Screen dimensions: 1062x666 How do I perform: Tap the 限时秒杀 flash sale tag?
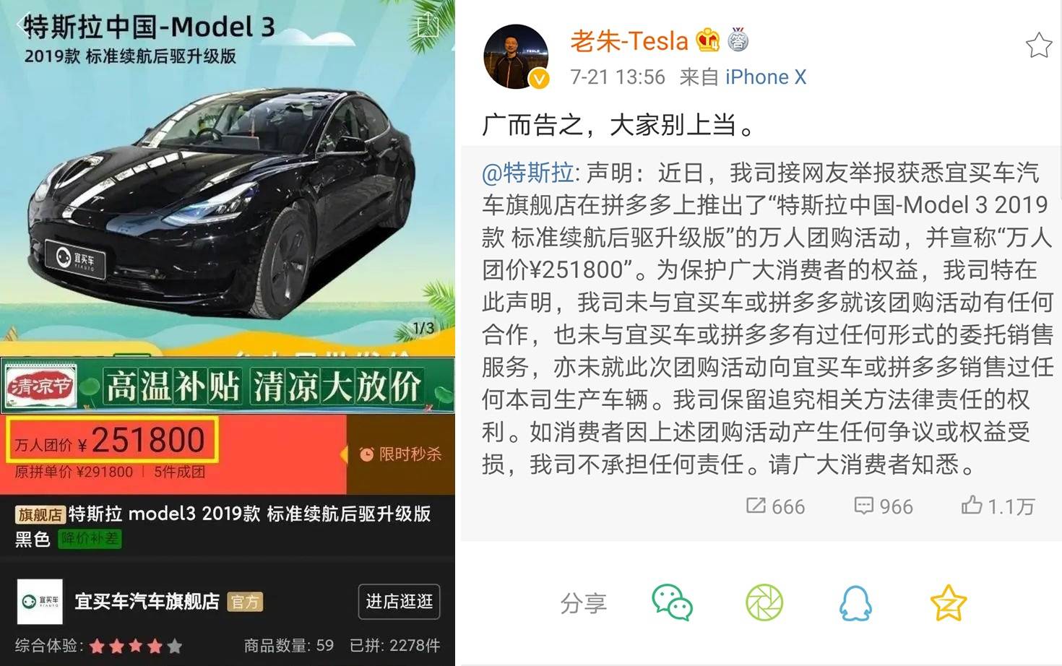click(x=401, y=454)
